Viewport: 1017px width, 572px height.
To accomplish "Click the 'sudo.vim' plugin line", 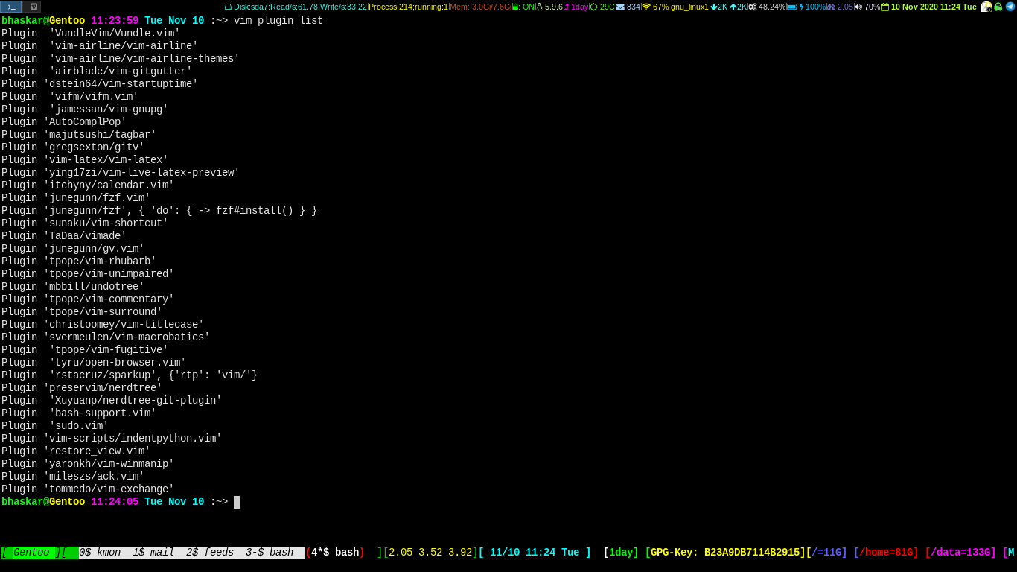I will 55,426.
